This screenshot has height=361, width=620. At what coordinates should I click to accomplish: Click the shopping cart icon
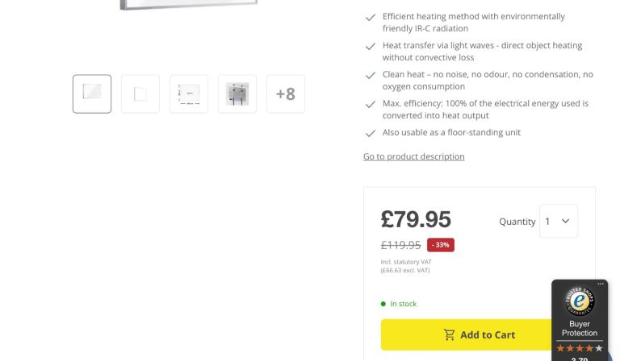pos(450,334)
